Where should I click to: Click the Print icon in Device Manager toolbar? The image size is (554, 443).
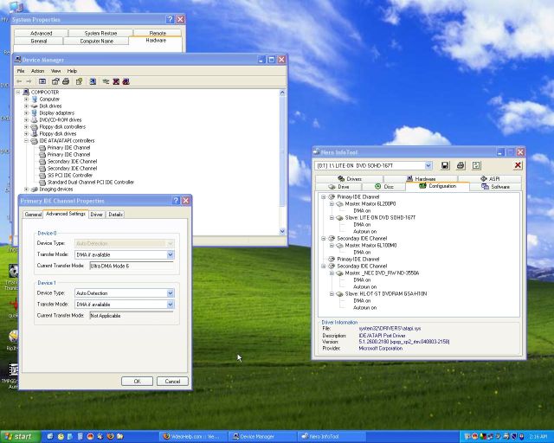click(x=66, y=81)
